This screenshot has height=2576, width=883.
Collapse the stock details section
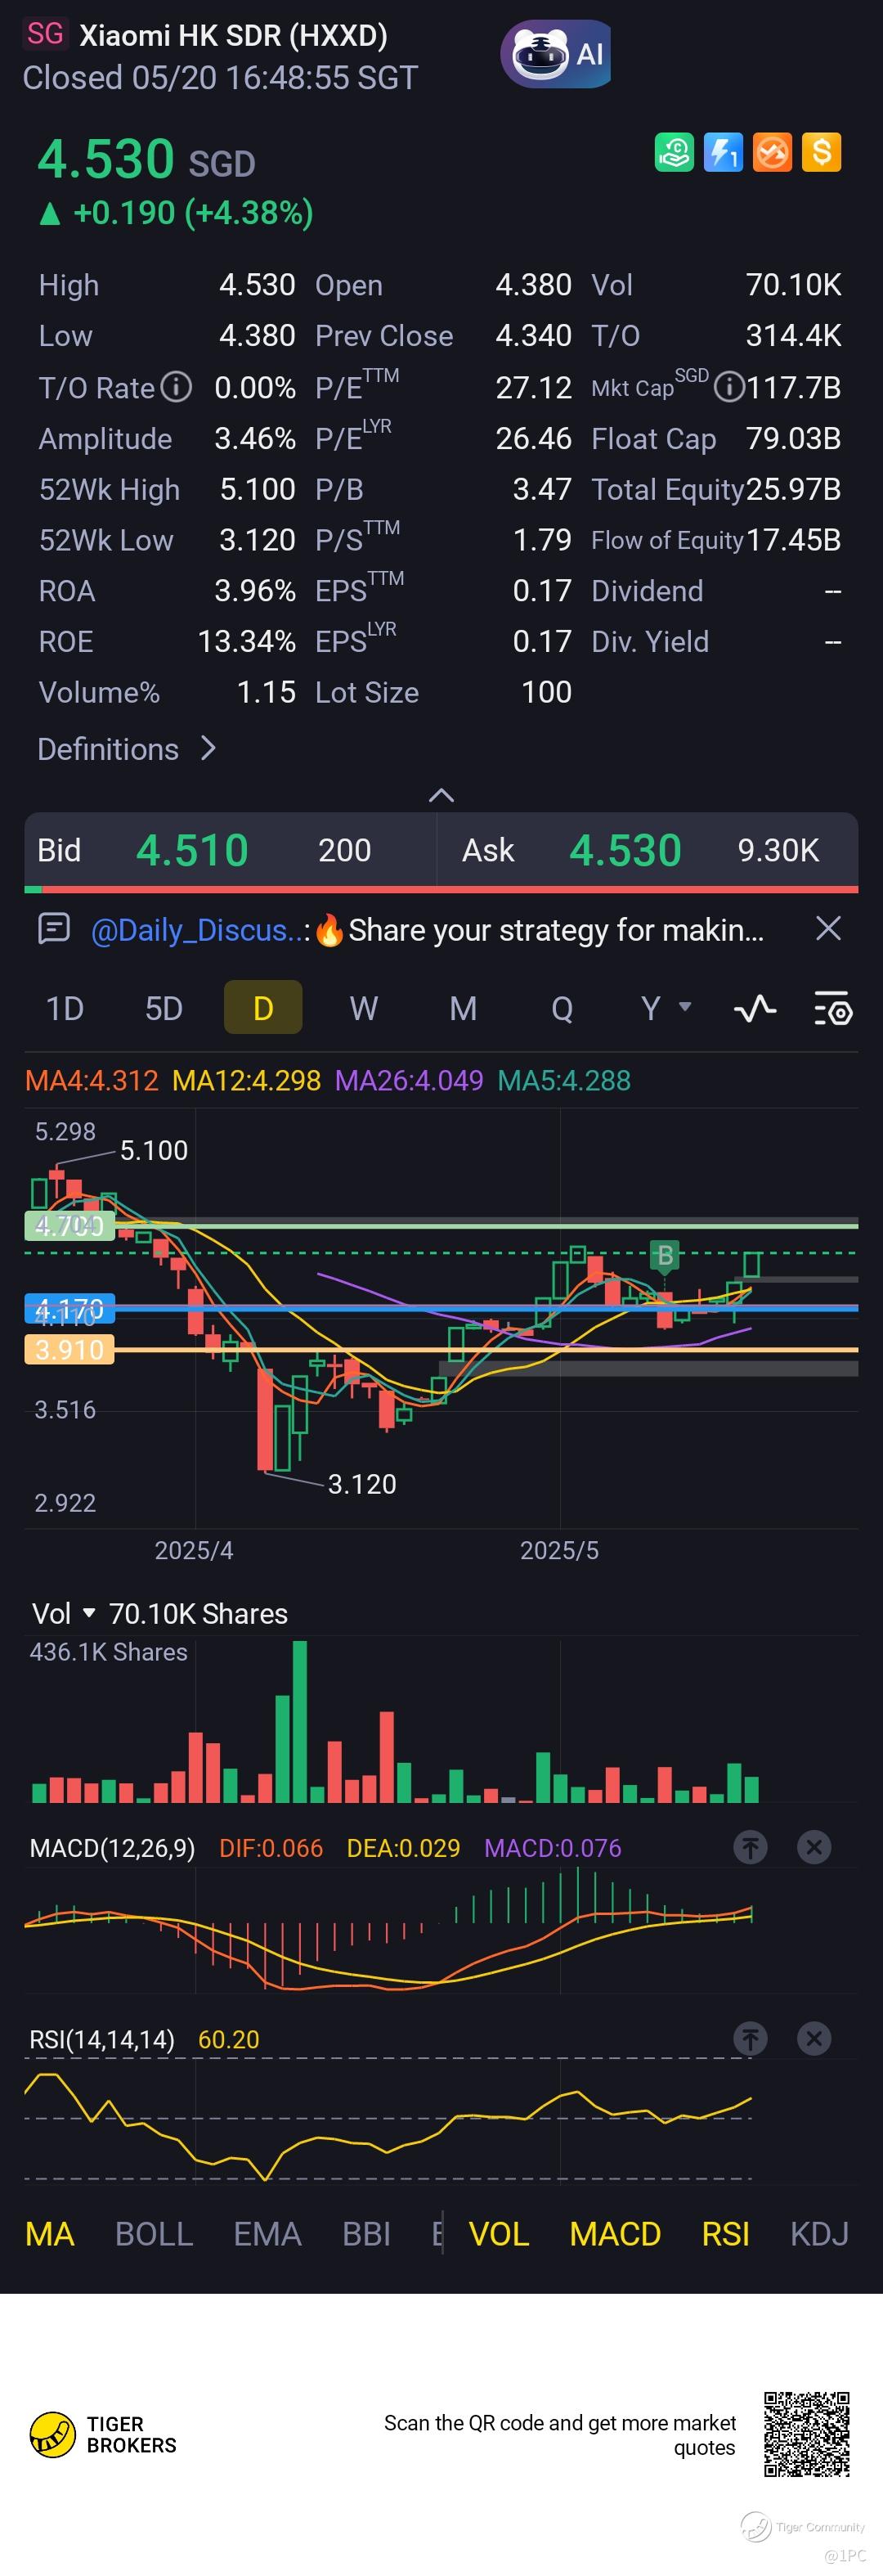(x=441, y=795)
